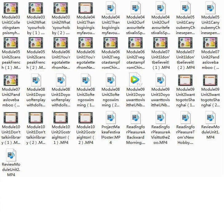
Task: Click Module03 Unit2 What'syourhobby (2) thumbnail
Action: click(x=61, y=8)
